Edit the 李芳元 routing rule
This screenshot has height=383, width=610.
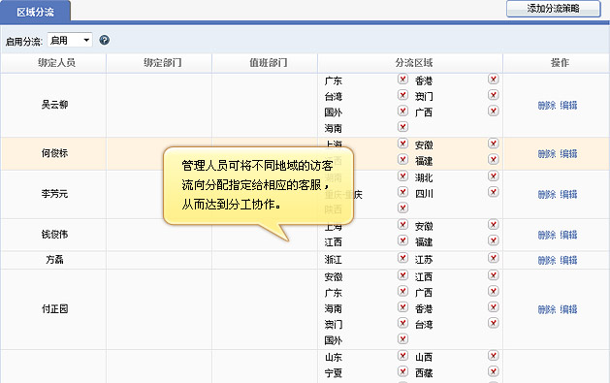(568, 194)
